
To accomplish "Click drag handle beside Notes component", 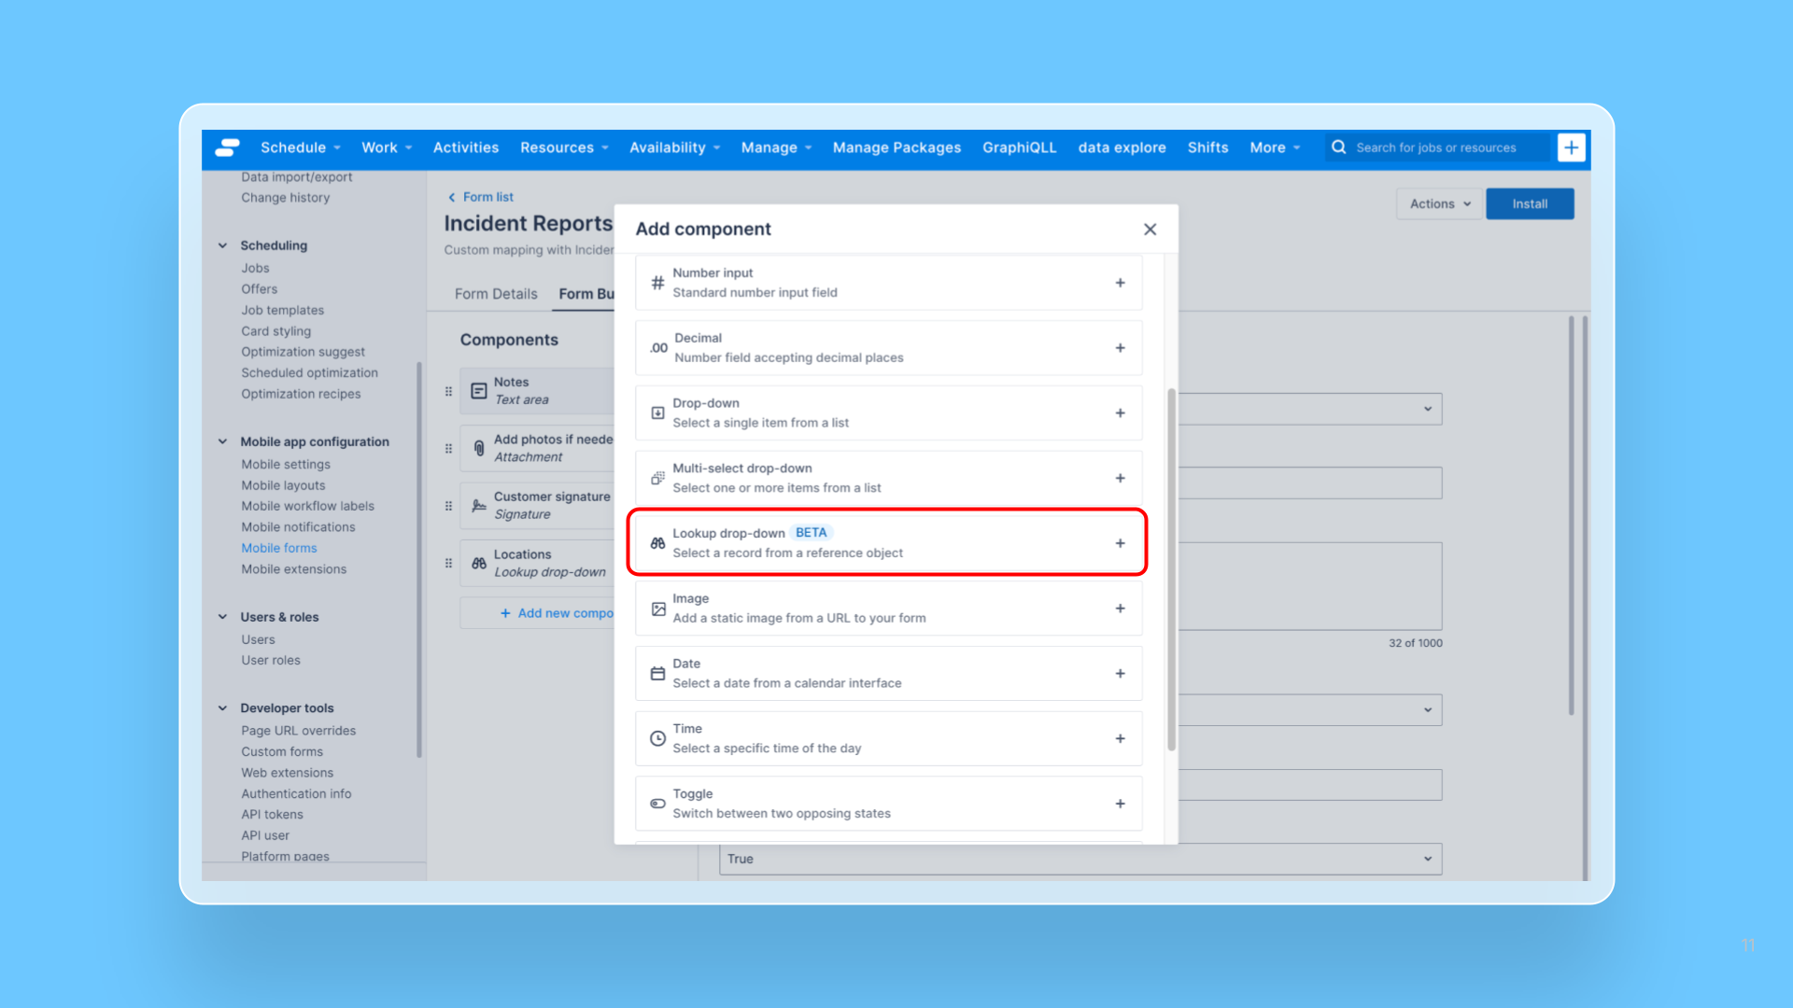I will pos(448,391).
